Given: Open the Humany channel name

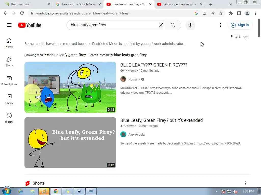Looking at the screenshot, I should point(134,79).
